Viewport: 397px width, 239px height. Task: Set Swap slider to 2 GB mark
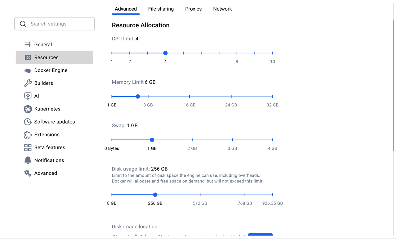click(x=192, y=140)
